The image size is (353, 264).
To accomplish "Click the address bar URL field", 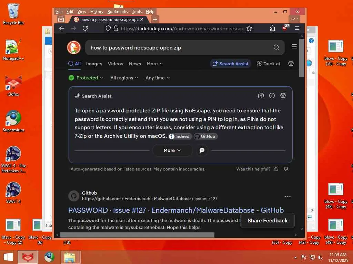I will (x=182, y=29).
